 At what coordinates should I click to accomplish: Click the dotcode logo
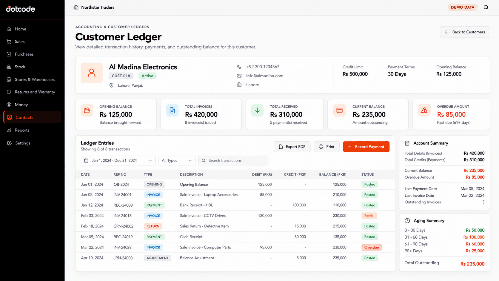[x=21, y=9]
